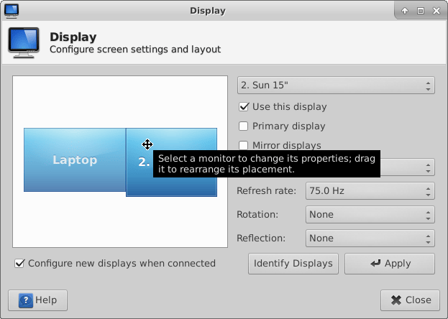Expand the Refresh rate 75.0 Hz dropdown

[x=370, y=191]
